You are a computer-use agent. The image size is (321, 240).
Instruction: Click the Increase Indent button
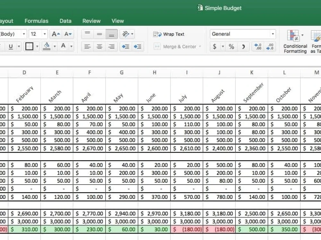click(x=138, y=46)
